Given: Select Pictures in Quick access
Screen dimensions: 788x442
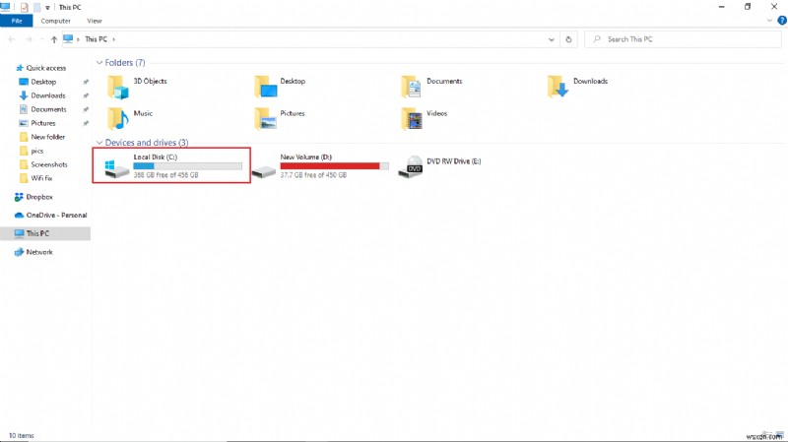Looking at the screenshot, I should (43, 123).
